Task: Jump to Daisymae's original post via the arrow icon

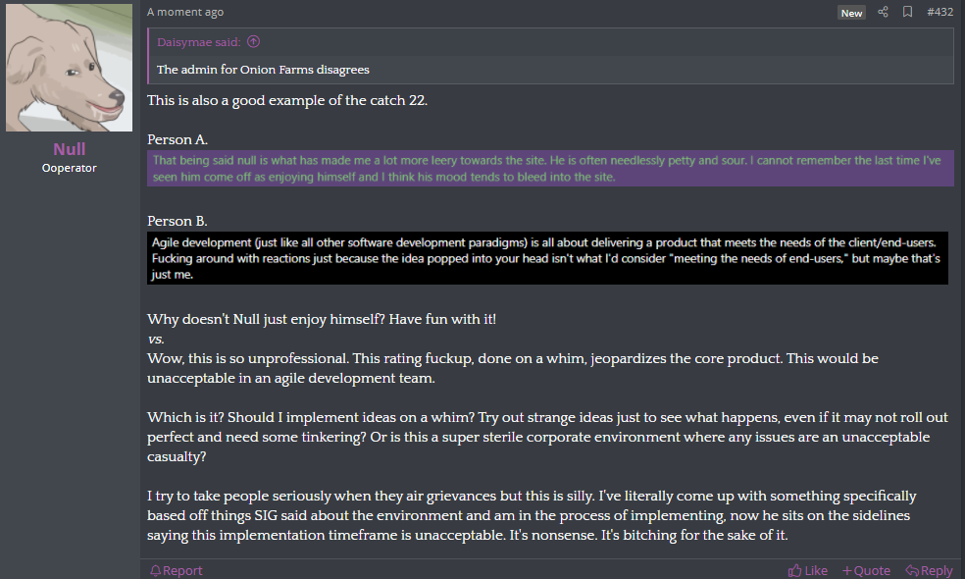Action: point(254,42)
